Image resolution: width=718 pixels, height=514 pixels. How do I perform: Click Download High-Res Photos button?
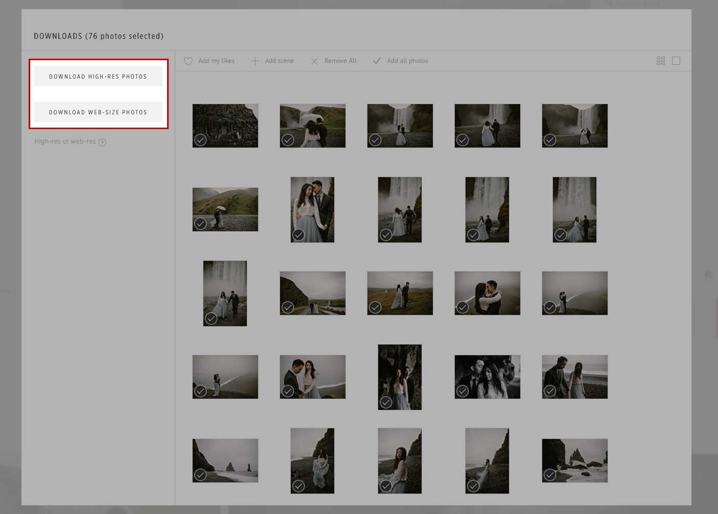98,76
